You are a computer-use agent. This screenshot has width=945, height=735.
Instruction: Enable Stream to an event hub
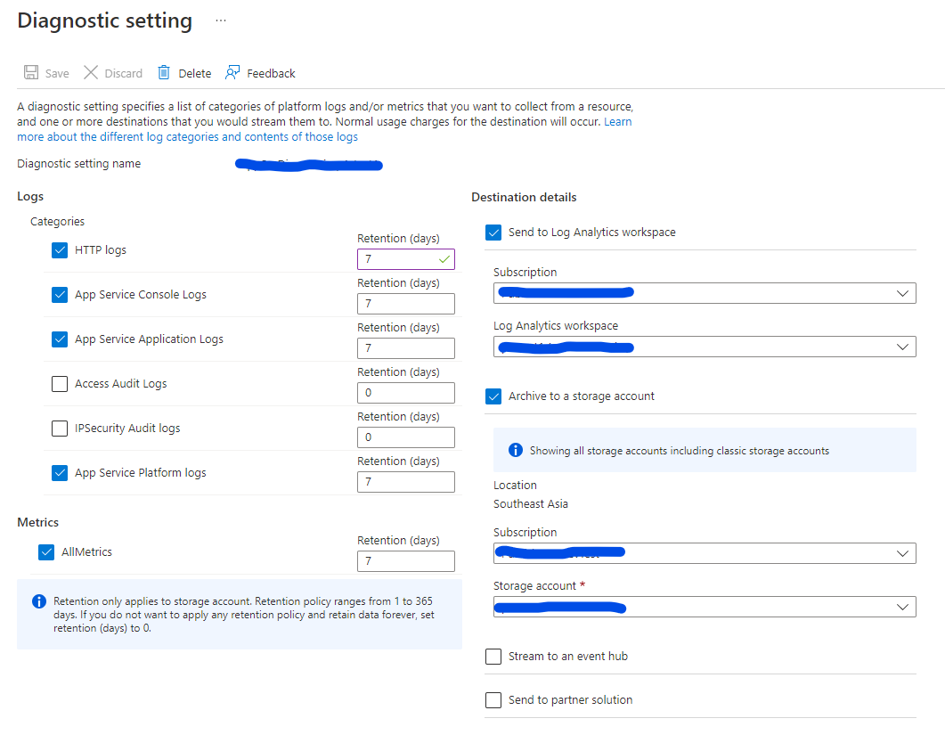(493, 657)
